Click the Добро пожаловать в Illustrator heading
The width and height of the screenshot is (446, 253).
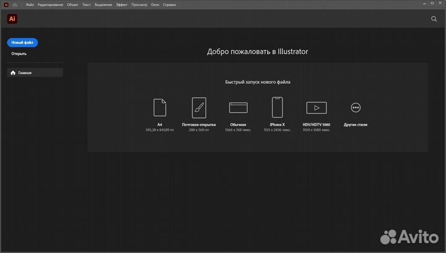pyautogui.click(x=258, y=51)
